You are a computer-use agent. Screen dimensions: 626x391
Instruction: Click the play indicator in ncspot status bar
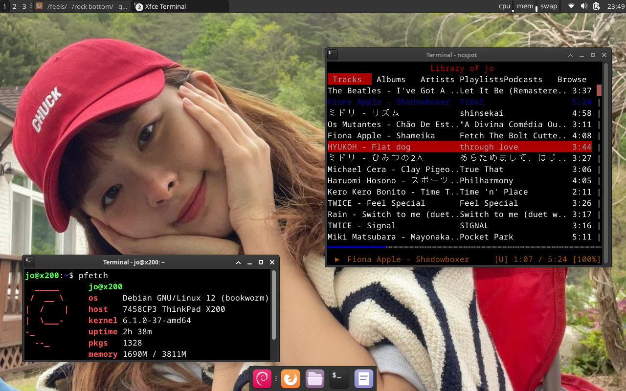click(337, 260)
